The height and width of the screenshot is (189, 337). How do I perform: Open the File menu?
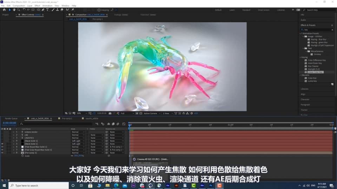(x=3, y=6)
